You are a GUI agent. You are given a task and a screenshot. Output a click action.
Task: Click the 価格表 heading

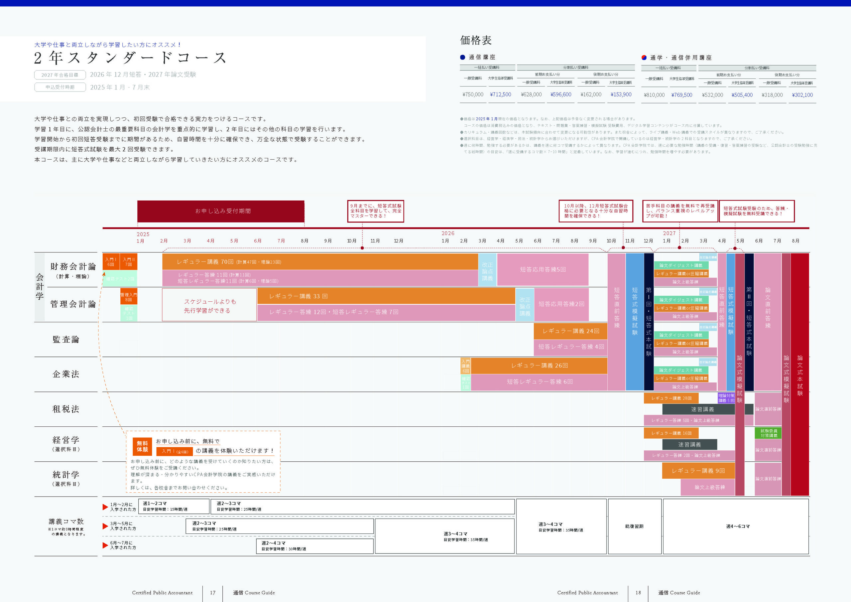(476, 40)
